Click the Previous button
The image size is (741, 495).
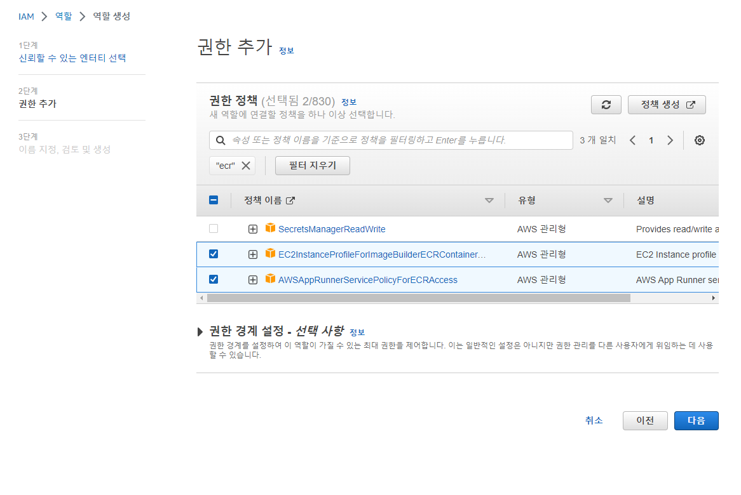click(645, 421)
